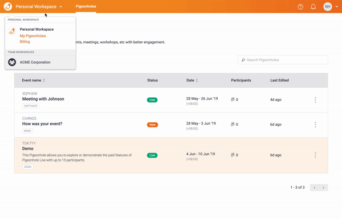The width and height of the screenshot is (342, 219).
Task: Click the Participants column header
Action: click(x=241, y=80)
